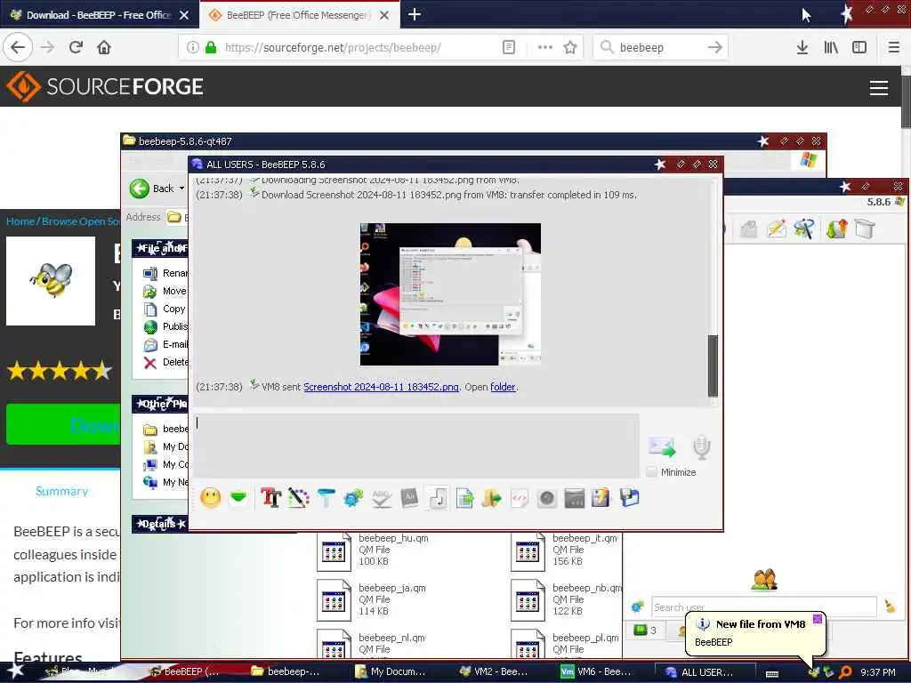
Task: Click the grey dictionary book icon
Action: (409, 498)
